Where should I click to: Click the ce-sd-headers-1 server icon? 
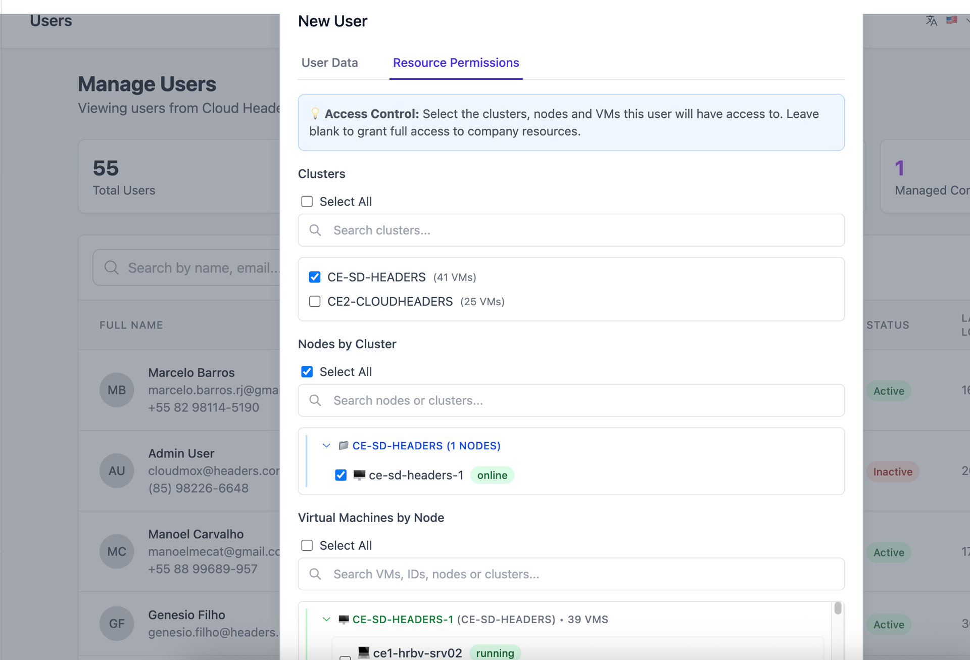(359, 475)
